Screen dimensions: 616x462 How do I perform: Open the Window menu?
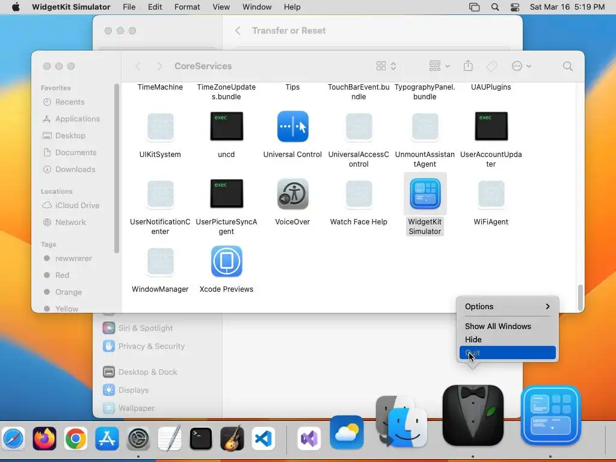point(257,7)
